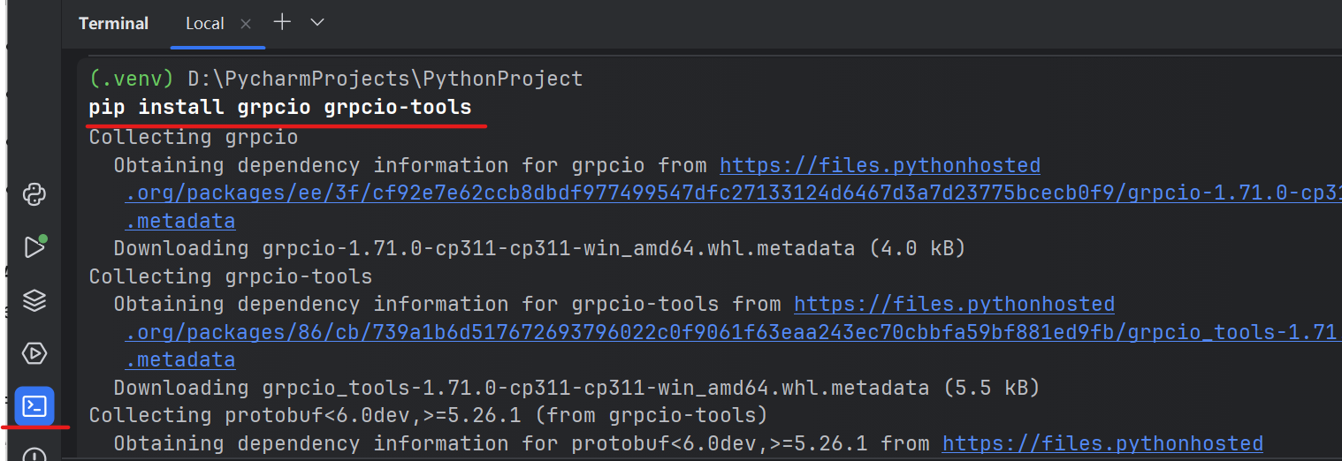Click the .metadata link below grpcio URL
Image resolution: width=1342 pixels, height=461 pixels.
tap(180, 221)
